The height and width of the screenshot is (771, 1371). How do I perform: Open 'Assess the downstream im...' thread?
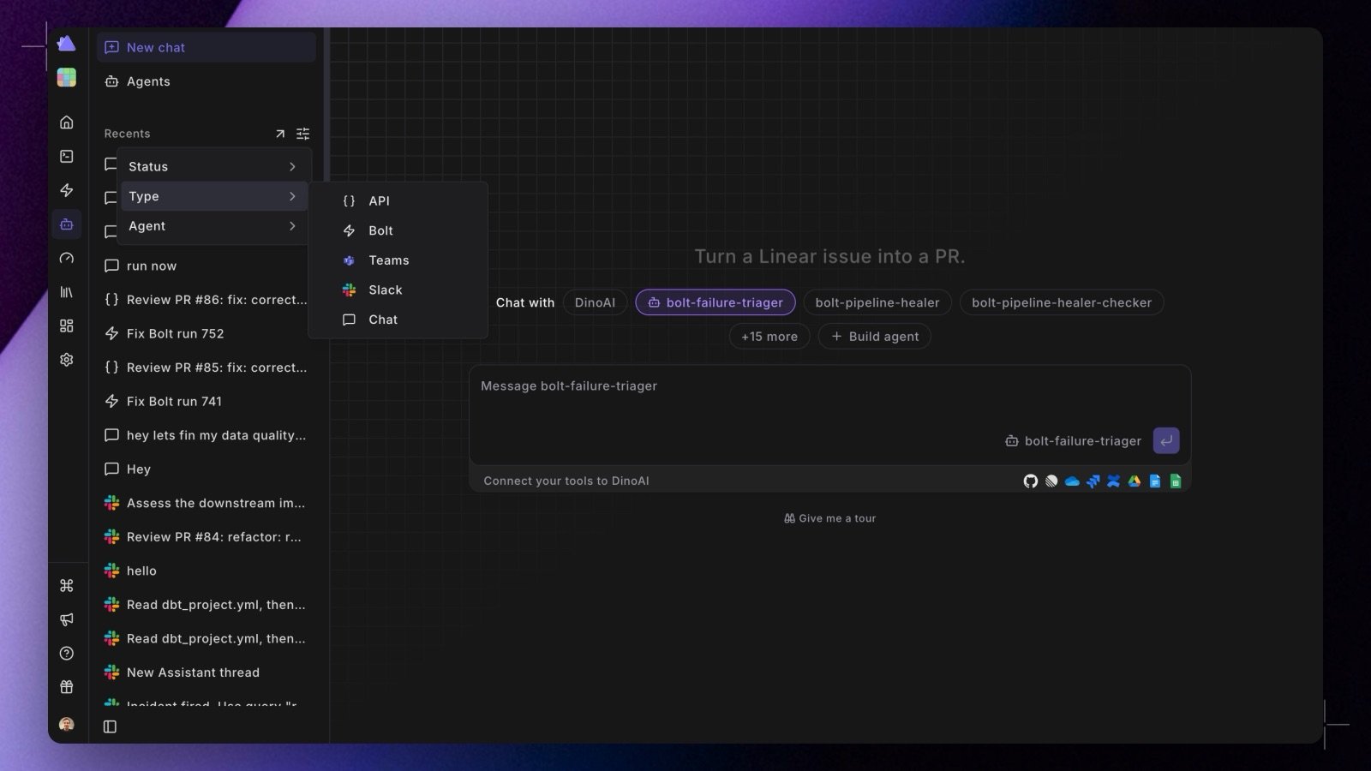pyautogui.click(x=206, y=503)
